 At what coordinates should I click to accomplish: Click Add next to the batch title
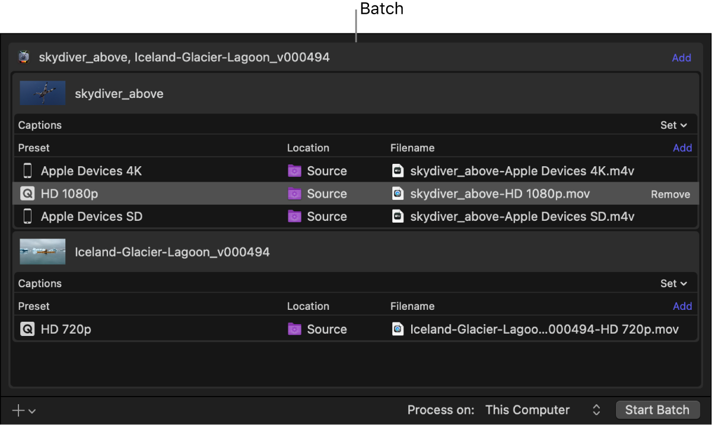tap(681, 58)
